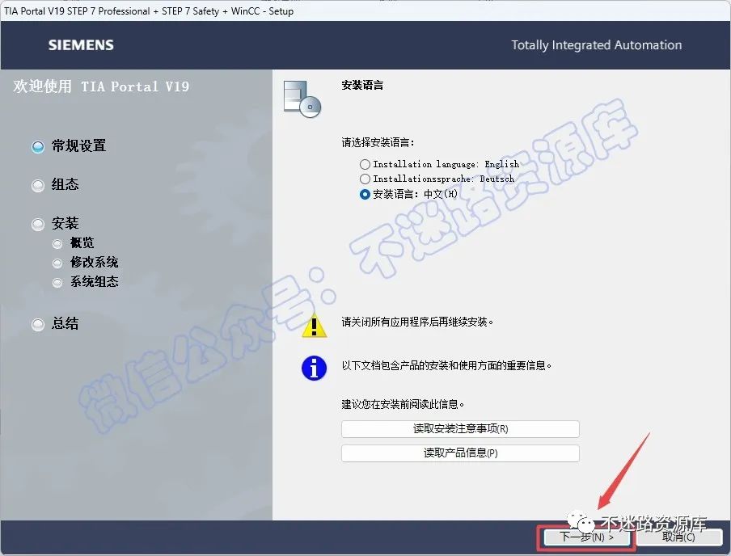Viewport: 731px width, 556px height.
Task: Click the TIA Portal V19 Setup window title
Action: pos(149,11)
